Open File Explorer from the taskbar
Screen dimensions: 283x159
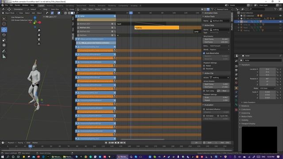coord(68,157)
